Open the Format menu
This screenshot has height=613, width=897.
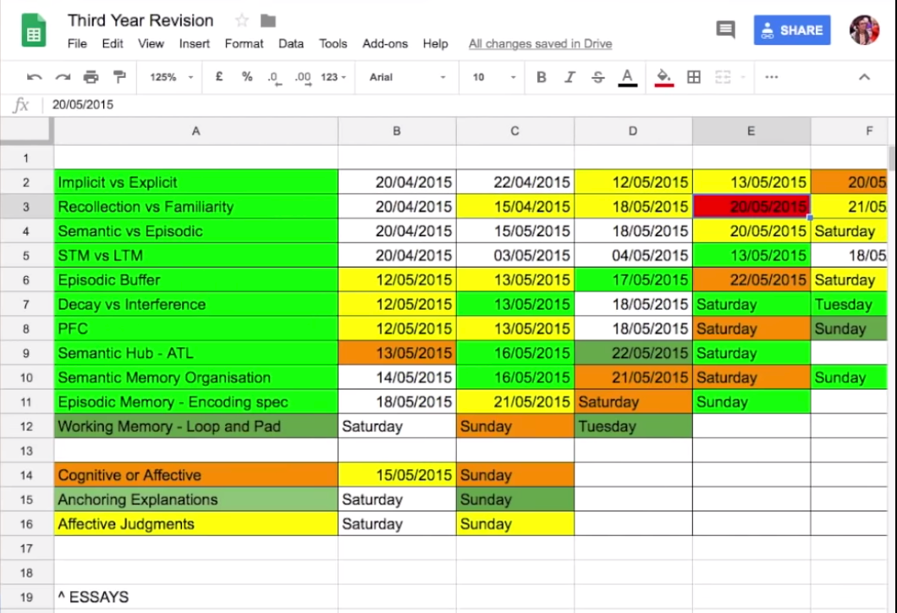[x=244, y=43]
